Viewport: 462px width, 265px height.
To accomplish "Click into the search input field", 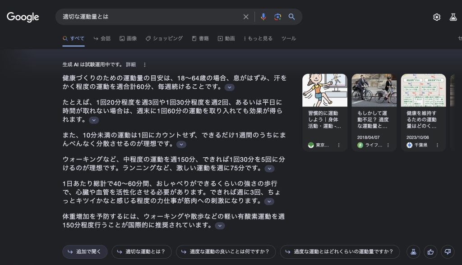I will (x=149, y=17).
